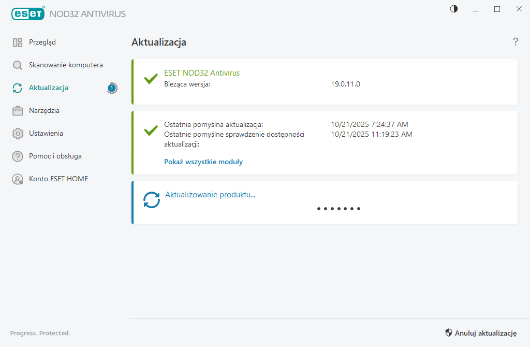The height and width of the screenshot is (347, 530).
Task: Open the help question mark
Action: tap(516, 42)
